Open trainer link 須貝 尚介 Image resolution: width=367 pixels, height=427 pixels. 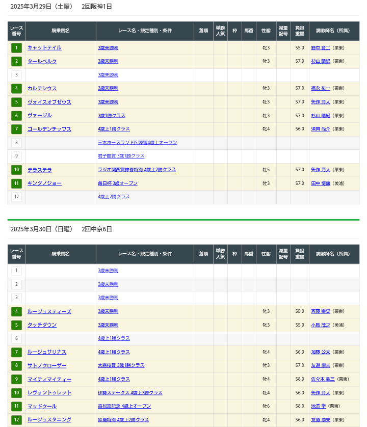coord(321,129)
